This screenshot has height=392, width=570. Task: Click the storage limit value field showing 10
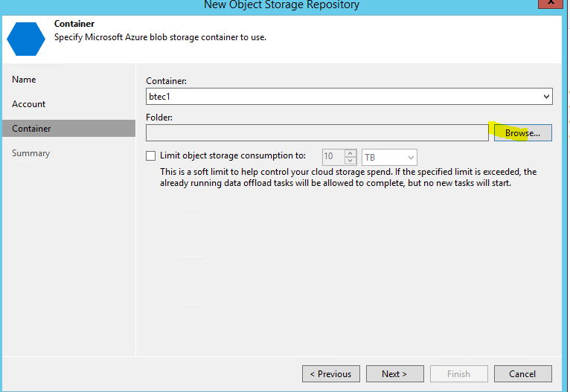pos(333,157)
